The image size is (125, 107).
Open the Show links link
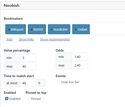click(26, 39)
